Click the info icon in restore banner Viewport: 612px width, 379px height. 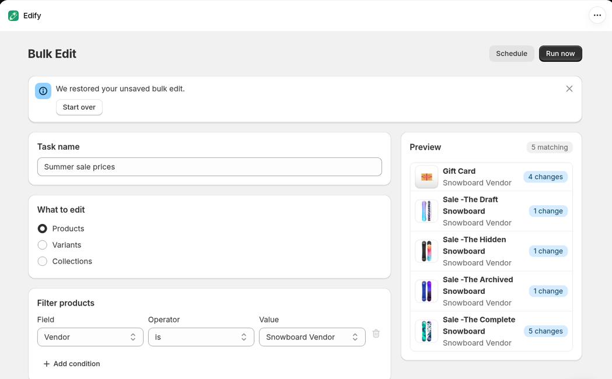pos(43,91)
